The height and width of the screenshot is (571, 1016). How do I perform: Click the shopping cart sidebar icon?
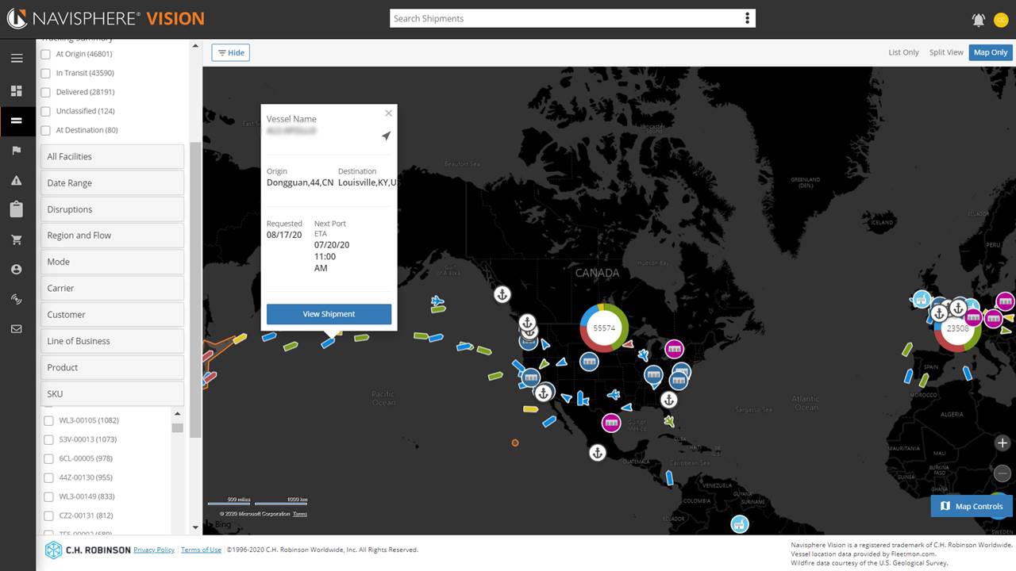17,240
